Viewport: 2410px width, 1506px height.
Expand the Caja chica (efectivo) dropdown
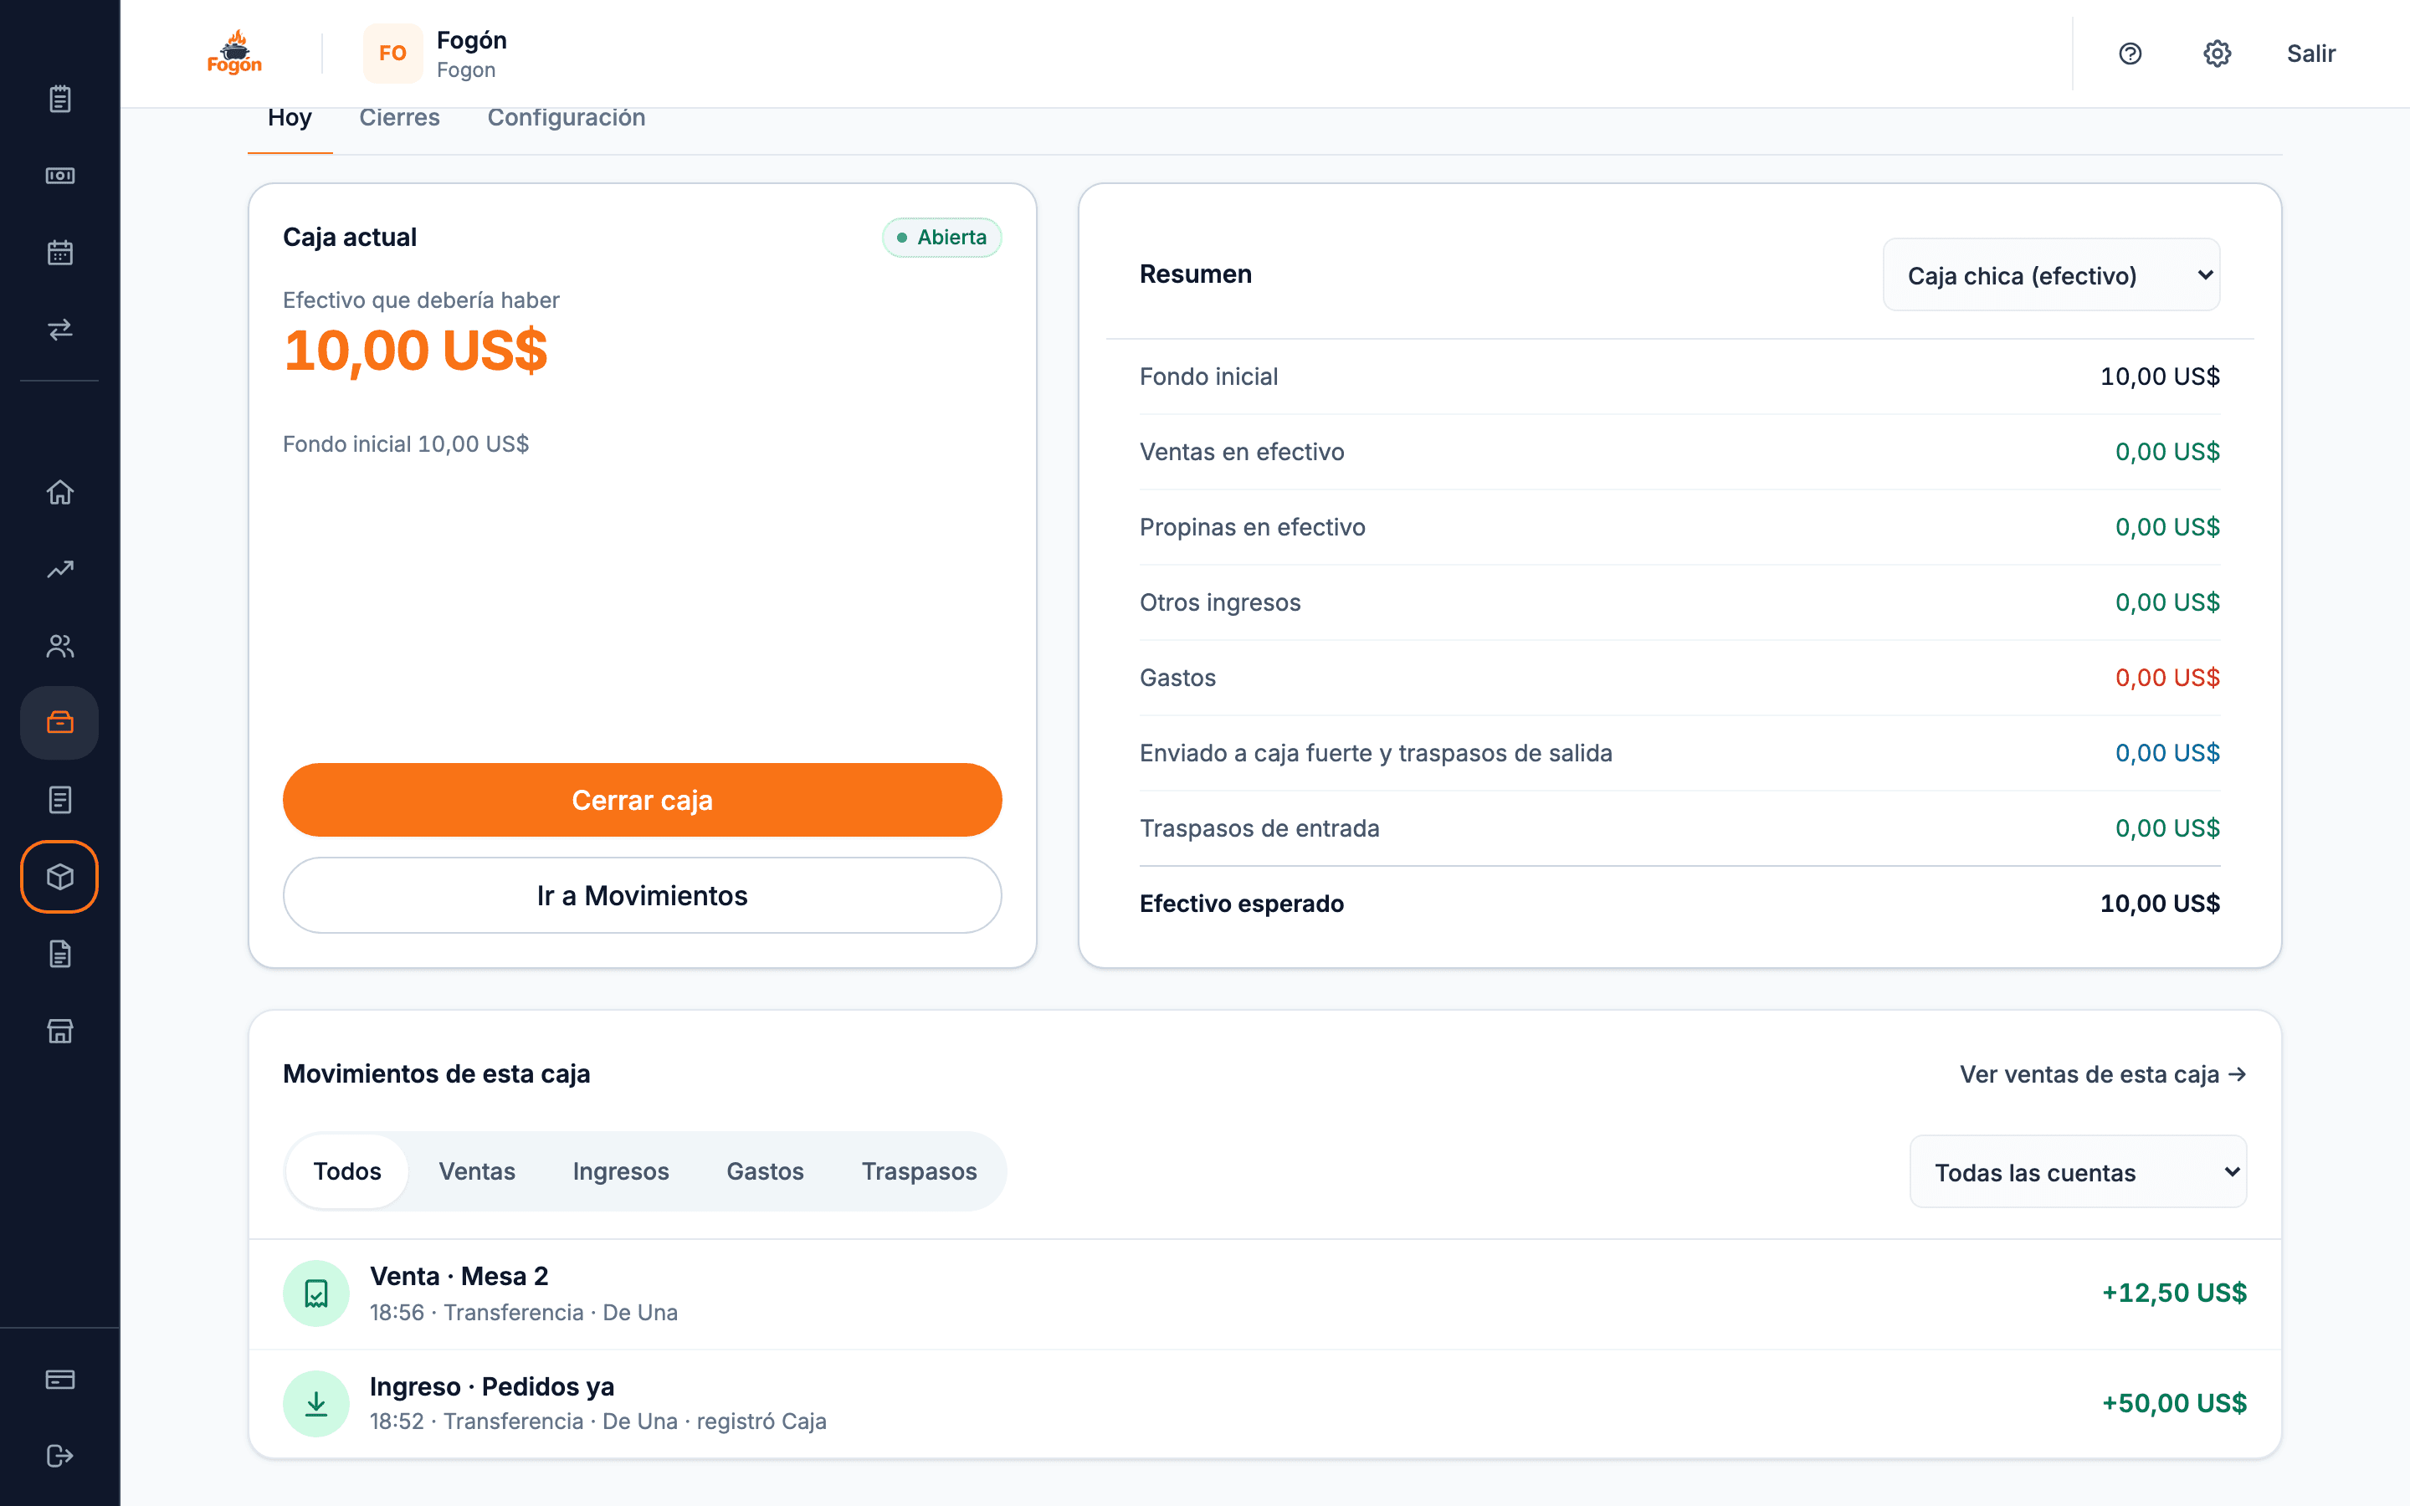pyautogui.click(x=2050, y=275)
